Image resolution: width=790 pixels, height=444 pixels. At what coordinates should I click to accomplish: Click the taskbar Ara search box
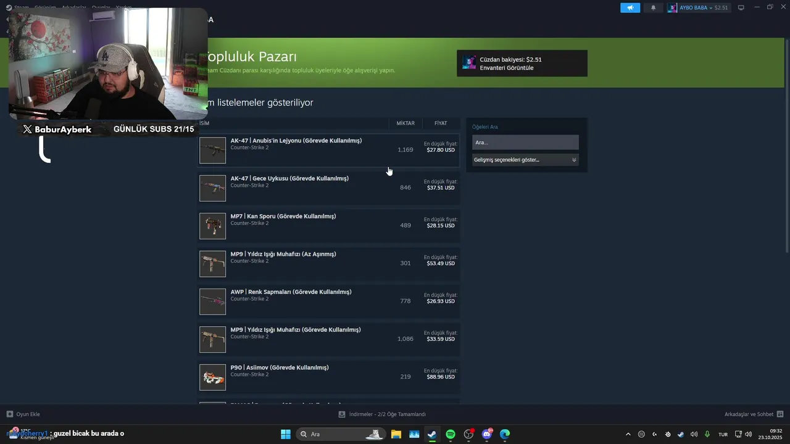pyautogui.click(x=340, y=434)
